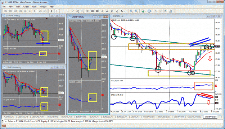The height and width of the screenshot is (129, 225).
Task: Pick the letter A text tool
Action: click(x=102, y=11)
